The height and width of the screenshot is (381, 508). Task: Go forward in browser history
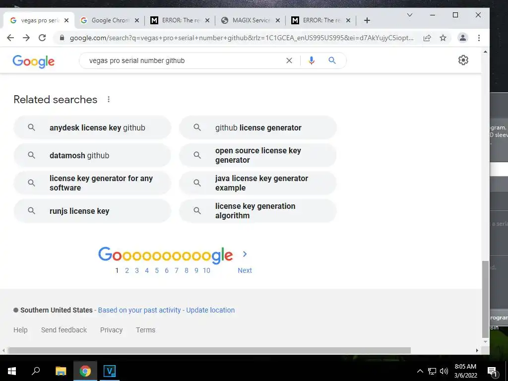coord(26,38)
